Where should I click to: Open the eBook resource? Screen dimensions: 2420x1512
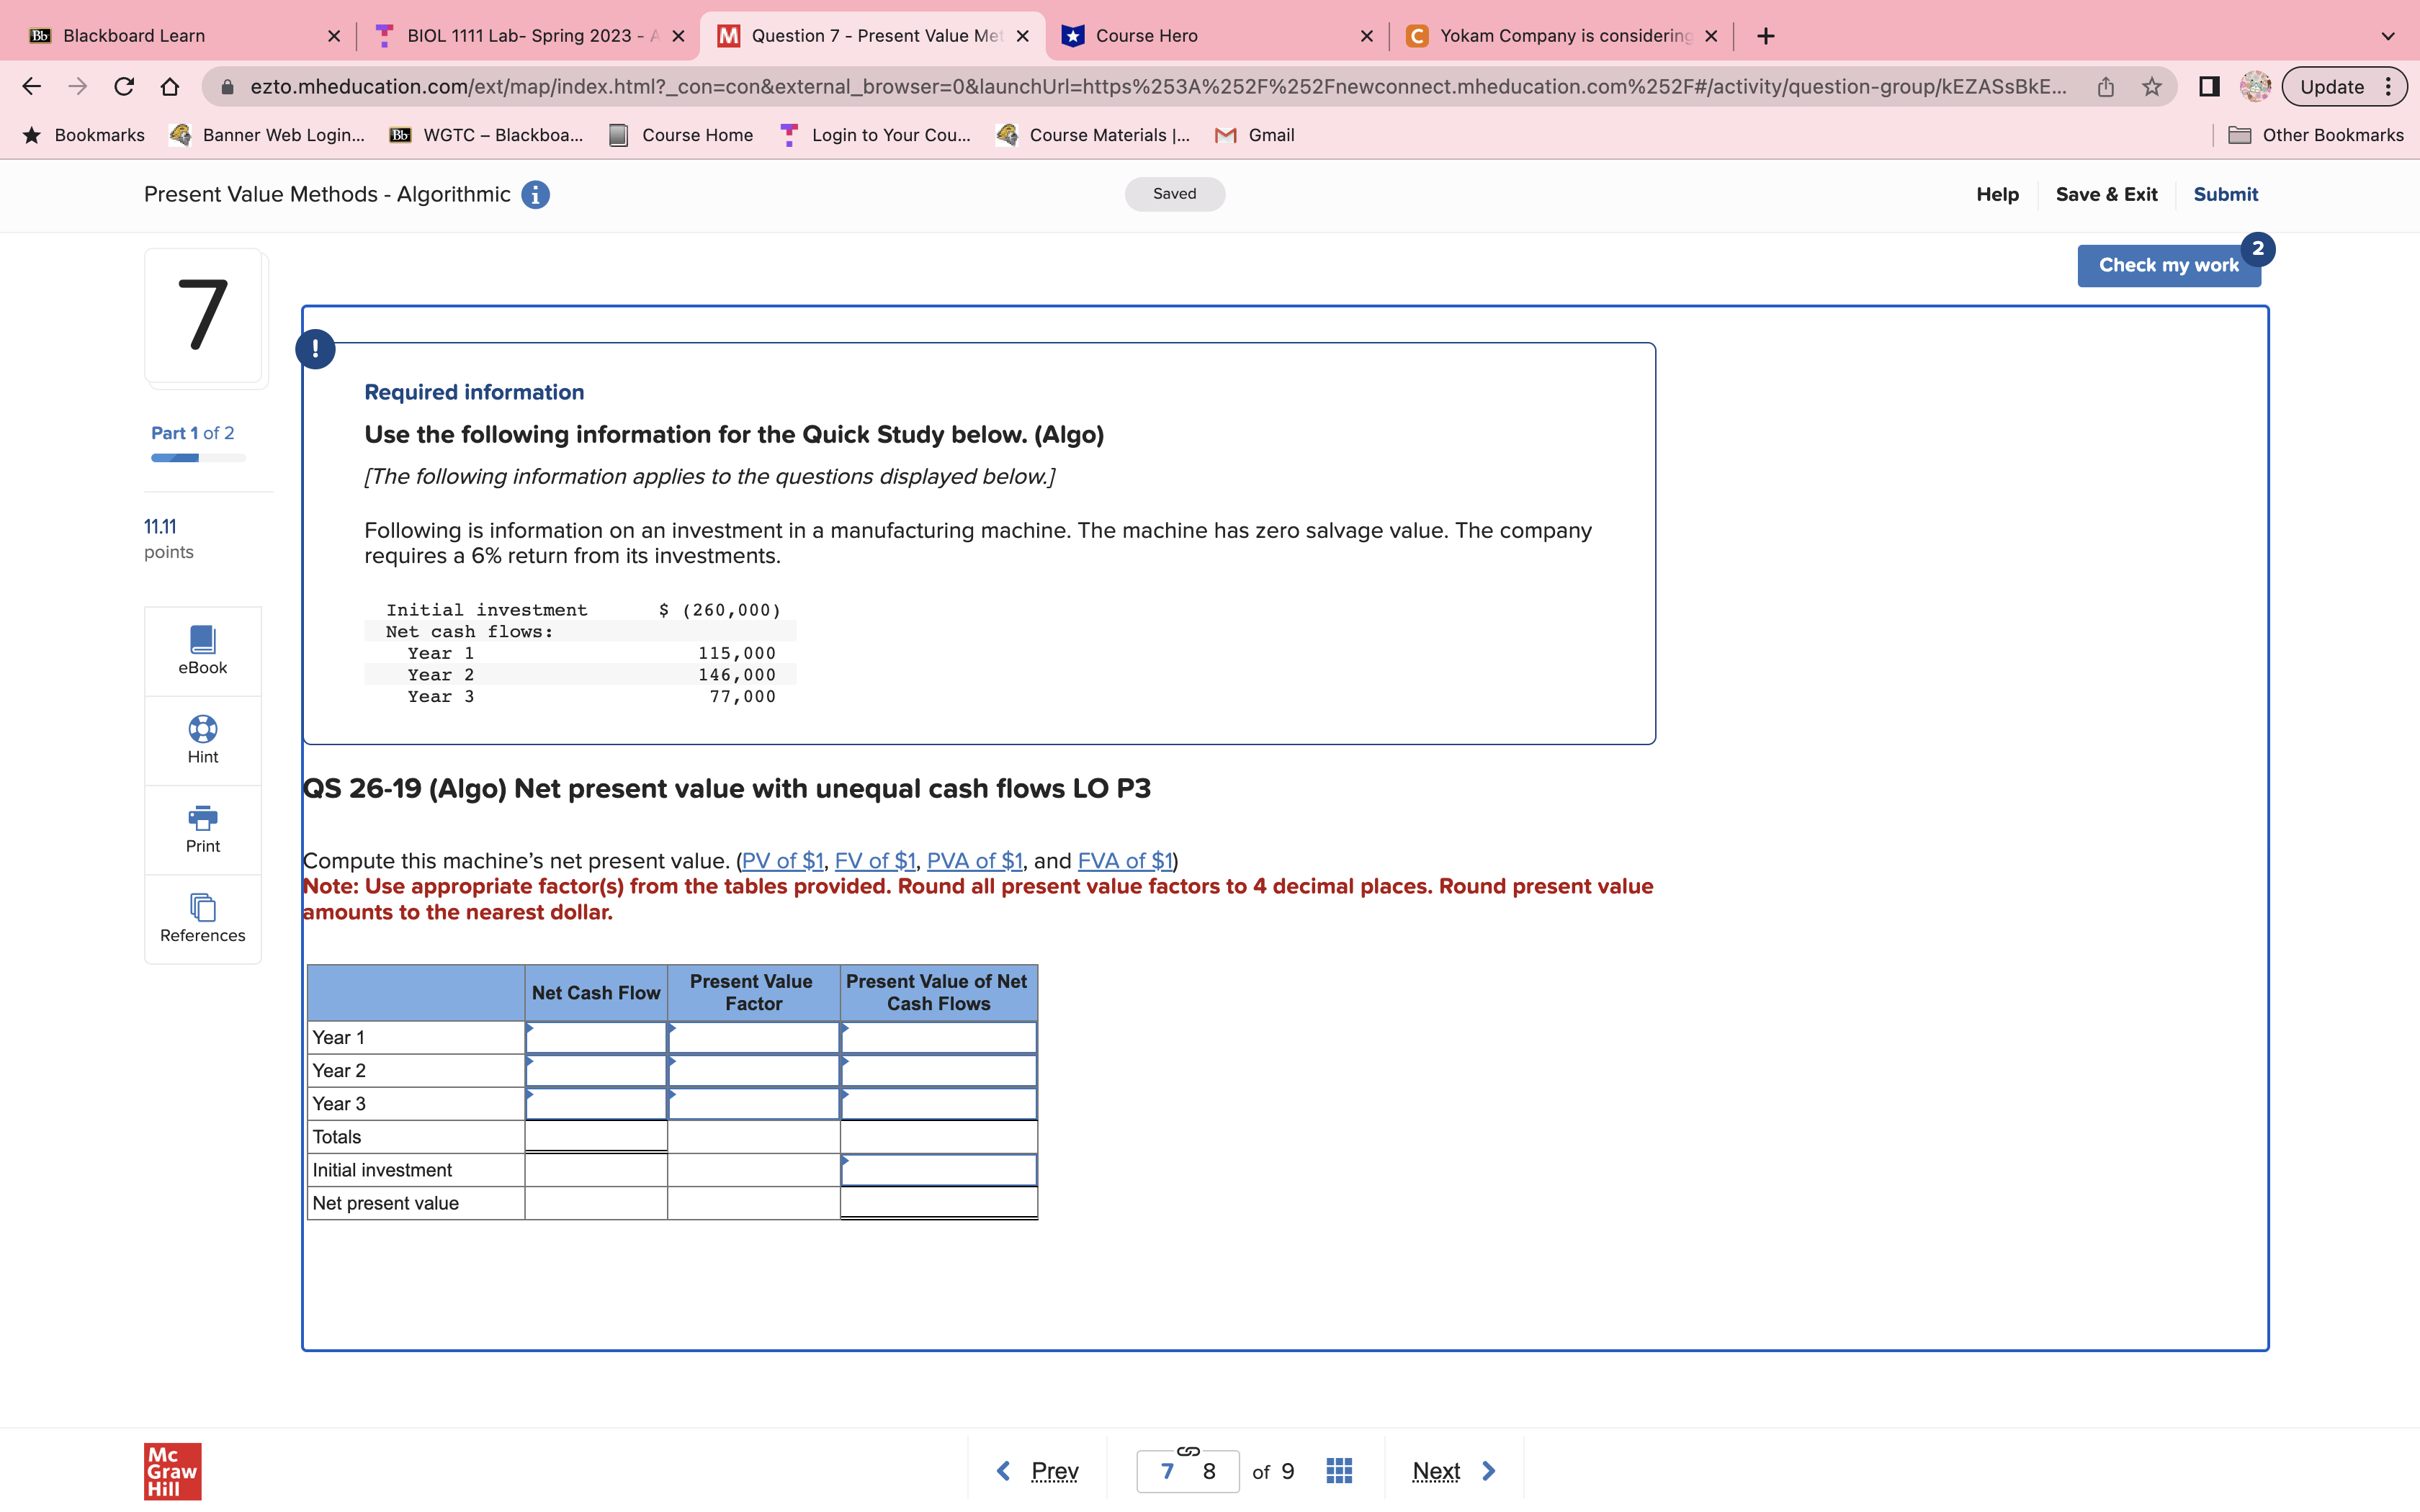tap(202, 651)
